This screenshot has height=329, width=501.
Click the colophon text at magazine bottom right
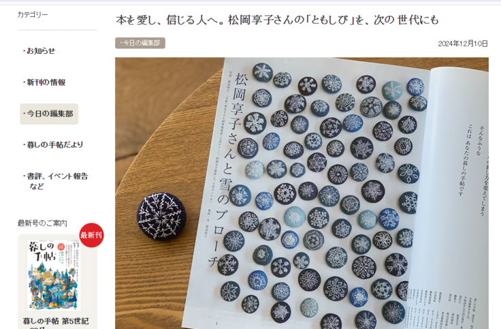447,307
